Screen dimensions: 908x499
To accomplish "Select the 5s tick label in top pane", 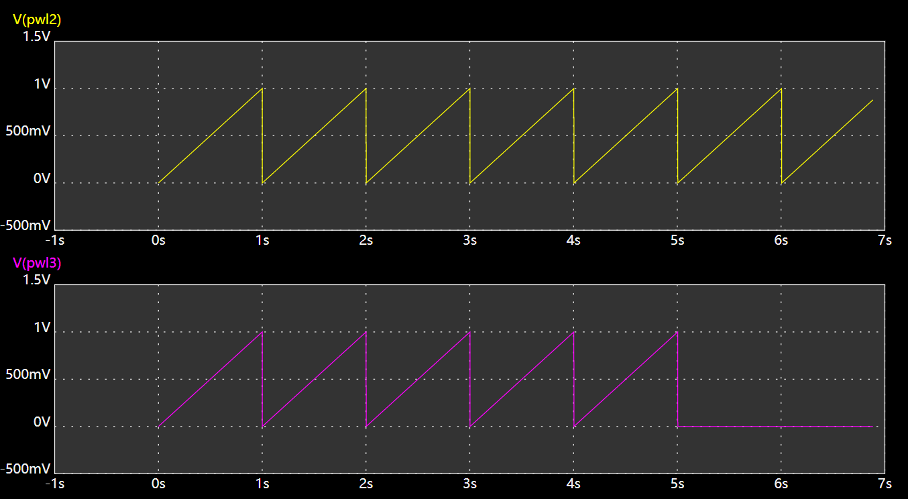I will click(677, 240).
